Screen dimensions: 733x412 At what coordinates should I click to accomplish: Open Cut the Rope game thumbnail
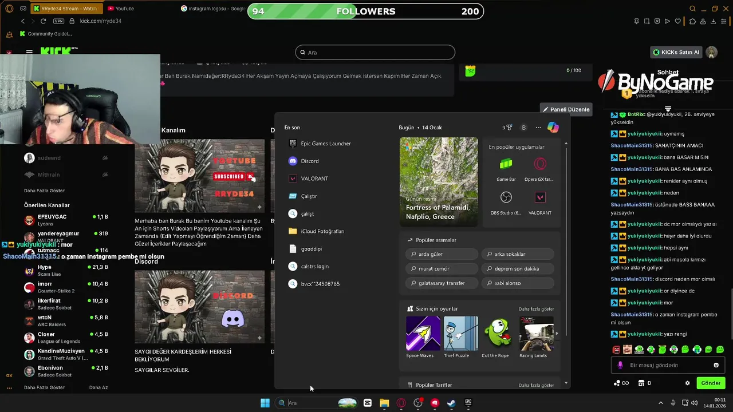click(496, 334)
